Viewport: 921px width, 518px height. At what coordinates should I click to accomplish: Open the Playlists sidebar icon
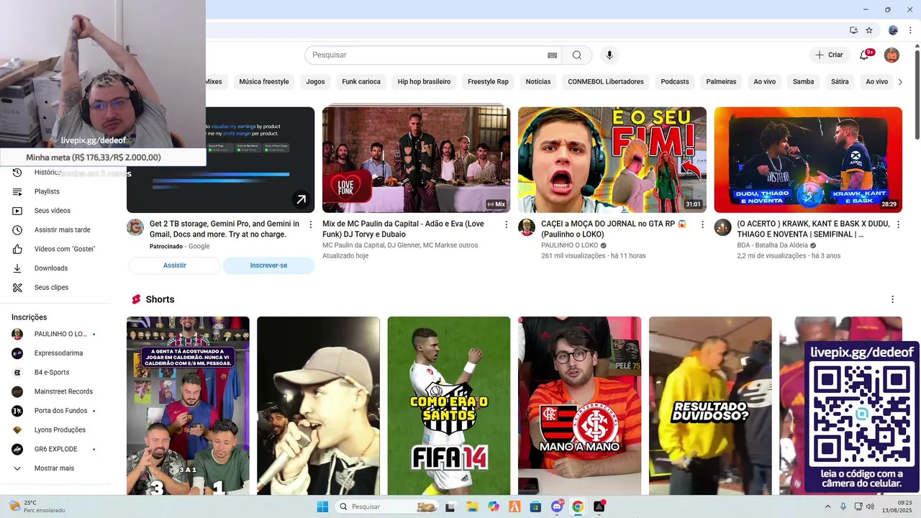point(17,191)
